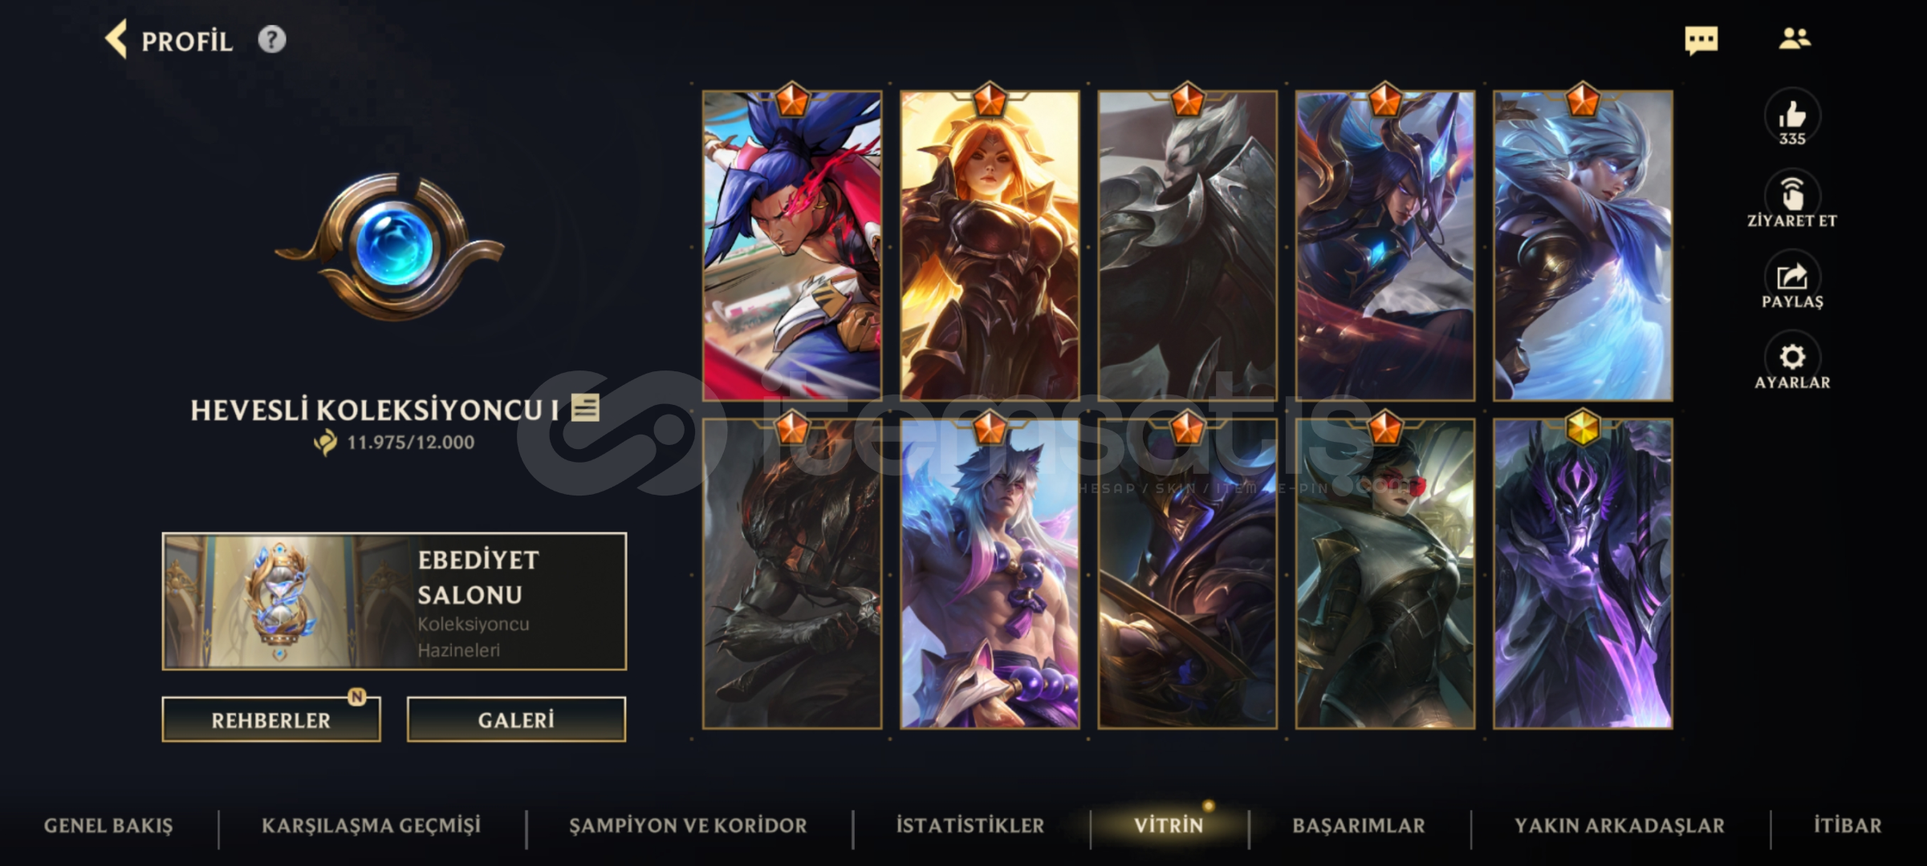1927x866 pixels.
Task: Open Ebediyet Salonu collector treasures banner
Action: coord(394,601)
